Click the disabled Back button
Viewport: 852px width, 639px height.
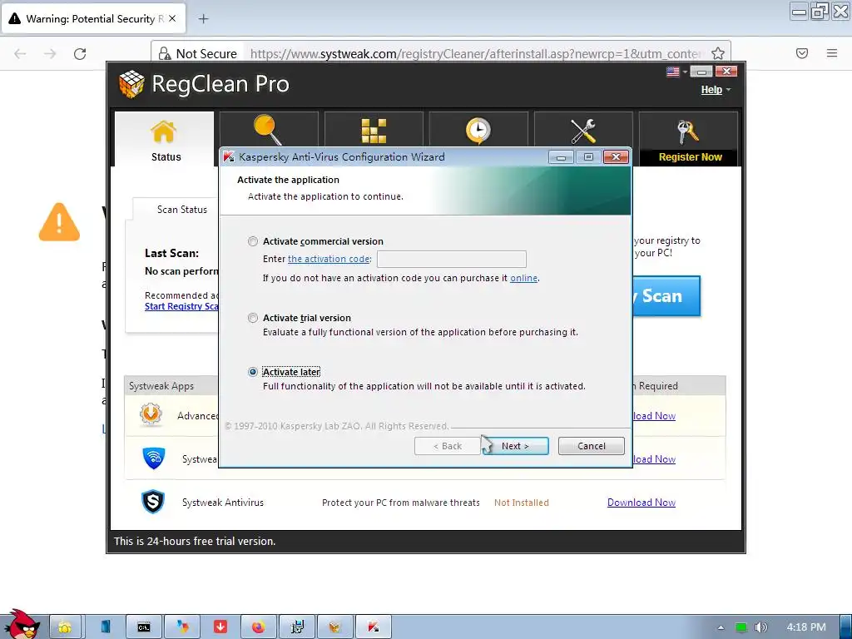(x=448, y=446)
